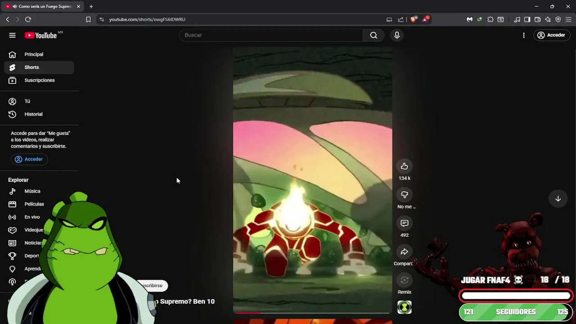This screenshot has width=576, height=324.
Task: Click the address bar URL
Action: (x=147, y=19)
